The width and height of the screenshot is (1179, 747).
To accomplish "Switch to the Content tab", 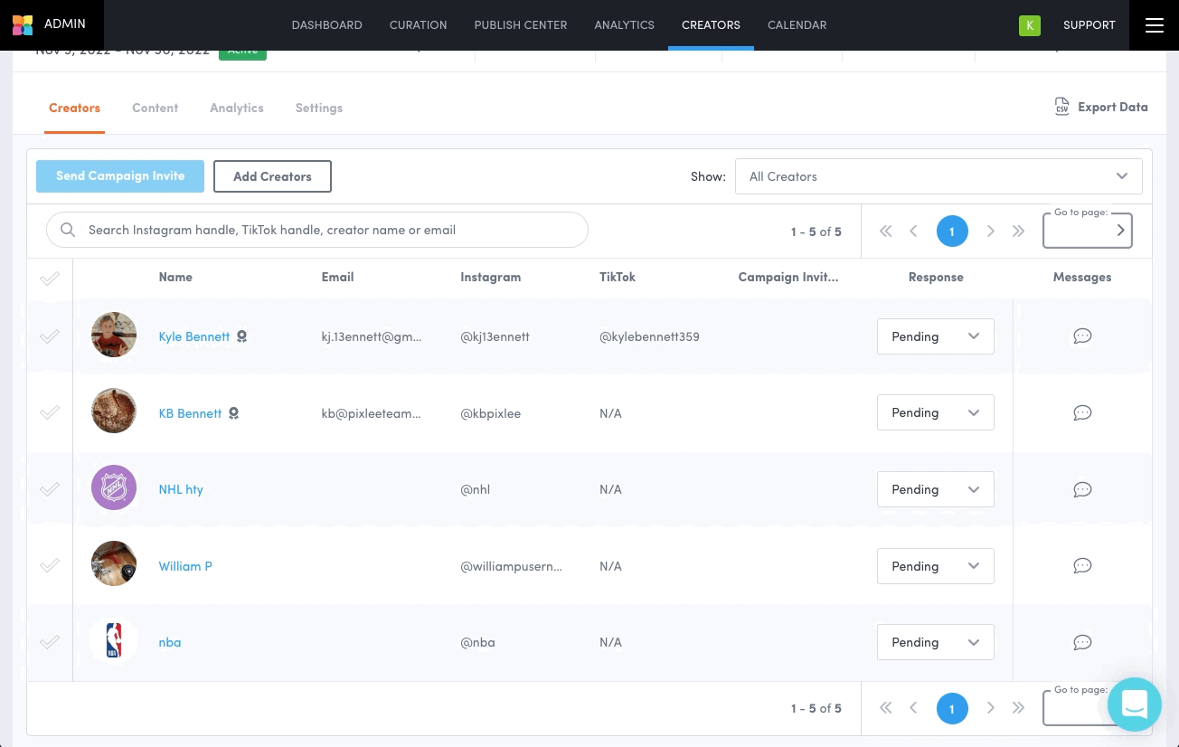I will click(x=155, y=108).
